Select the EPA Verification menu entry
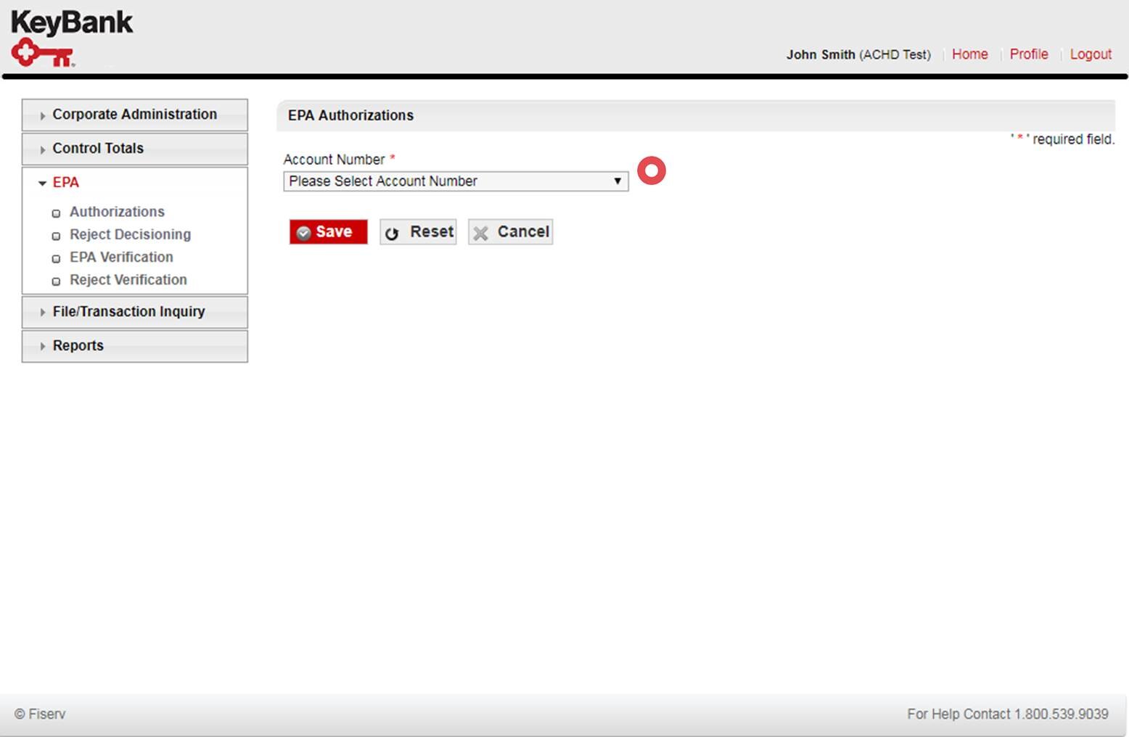 click(x=120, y=257)
